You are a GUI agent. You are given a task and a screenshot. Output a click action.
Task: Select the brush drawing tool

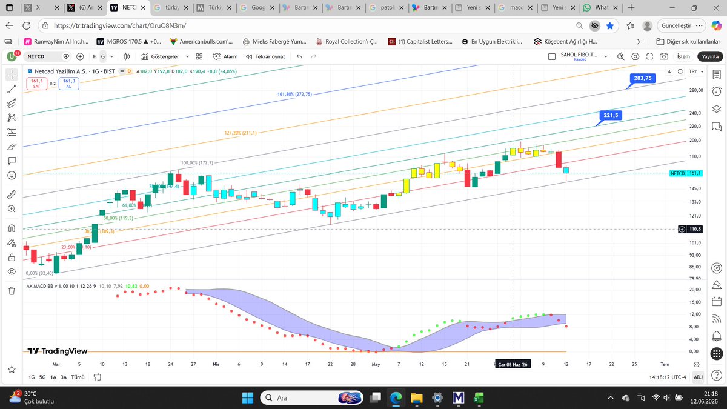(12, 147)
